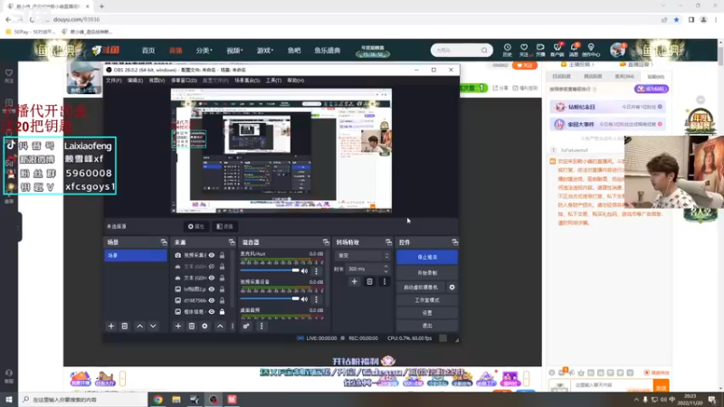Open filters (滤镜) for the selected OBS source

[224, 227]
